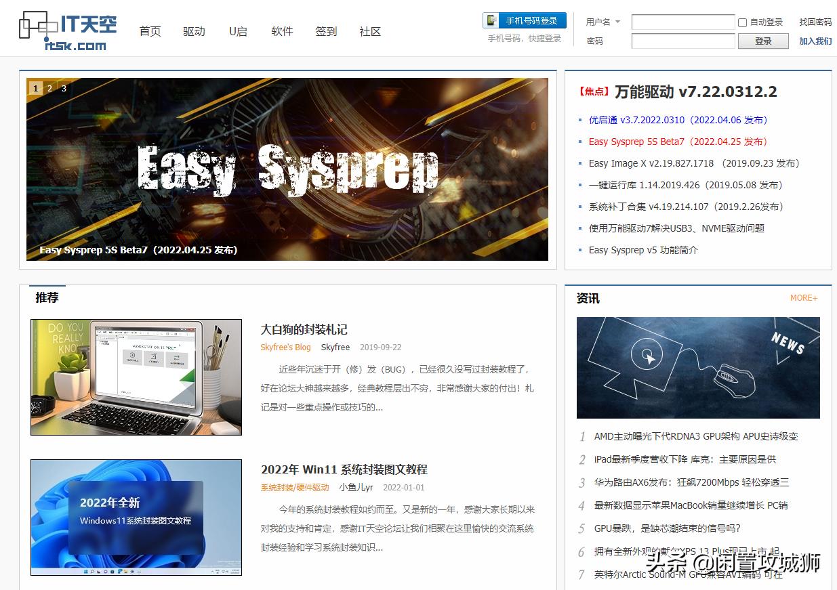Select carousel slide indicator 3
This screenshot has height=590, width=837.
[x=64, y=88]
